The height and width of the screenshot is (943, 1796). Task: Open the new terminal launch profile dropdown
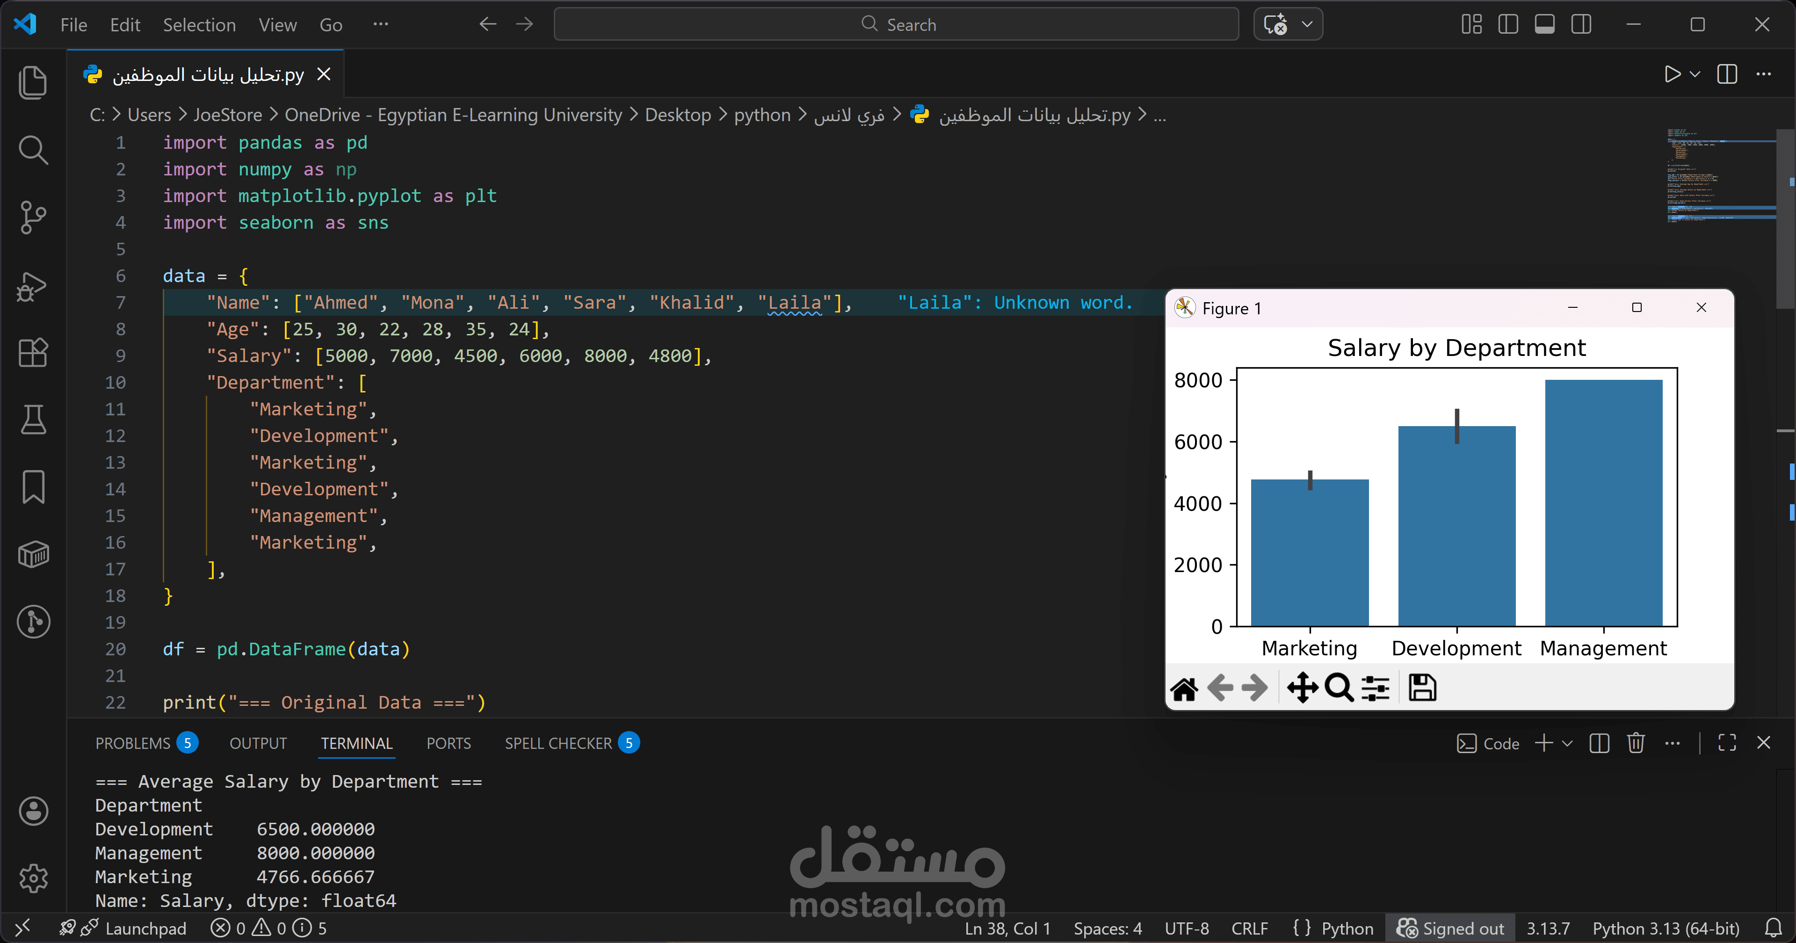[x=1567, y=744]
